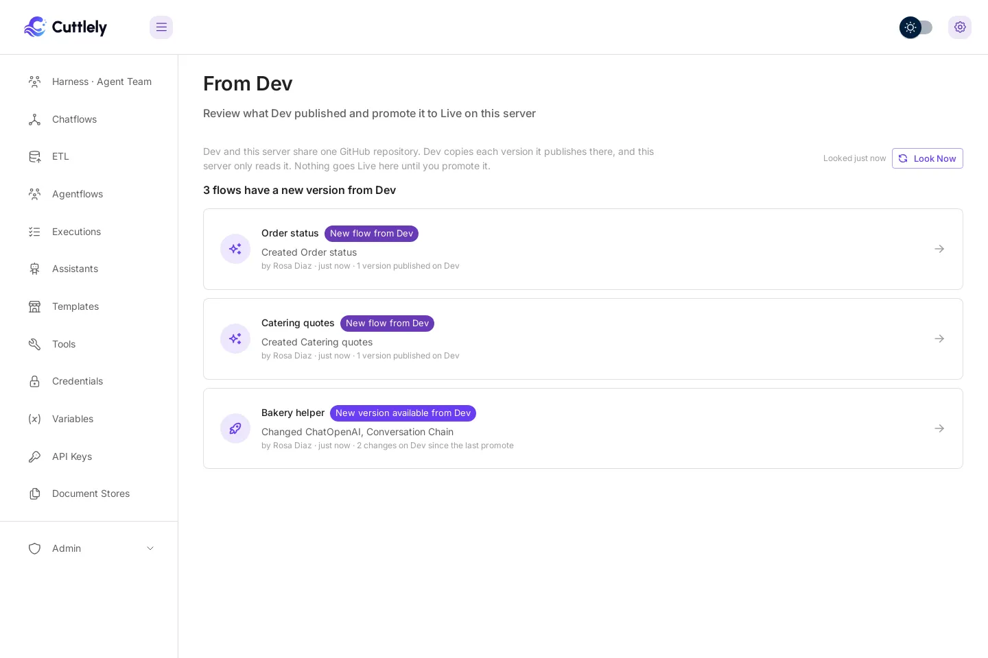
Task: Click the Looked just now timestamp
Action: click(x=854, y=158)
